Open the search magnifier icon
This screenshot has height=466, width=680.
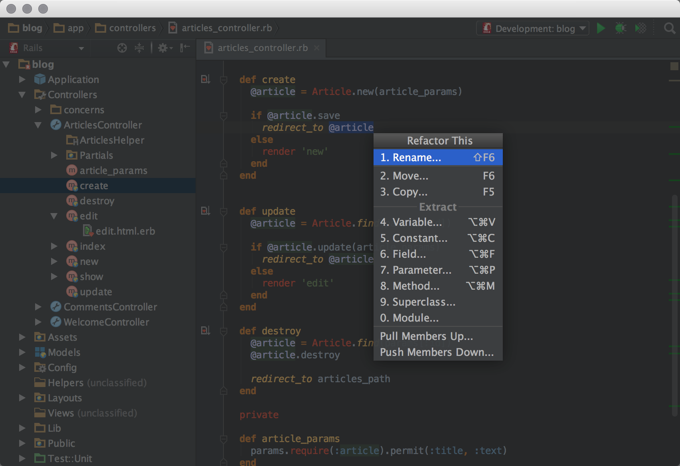click(x=669, y=28)
